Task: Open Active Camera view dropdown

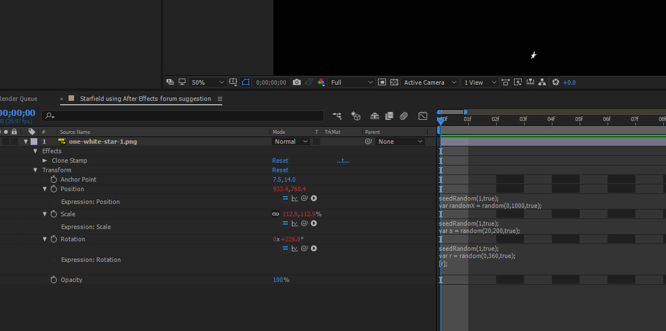Action: pos(429,82)
